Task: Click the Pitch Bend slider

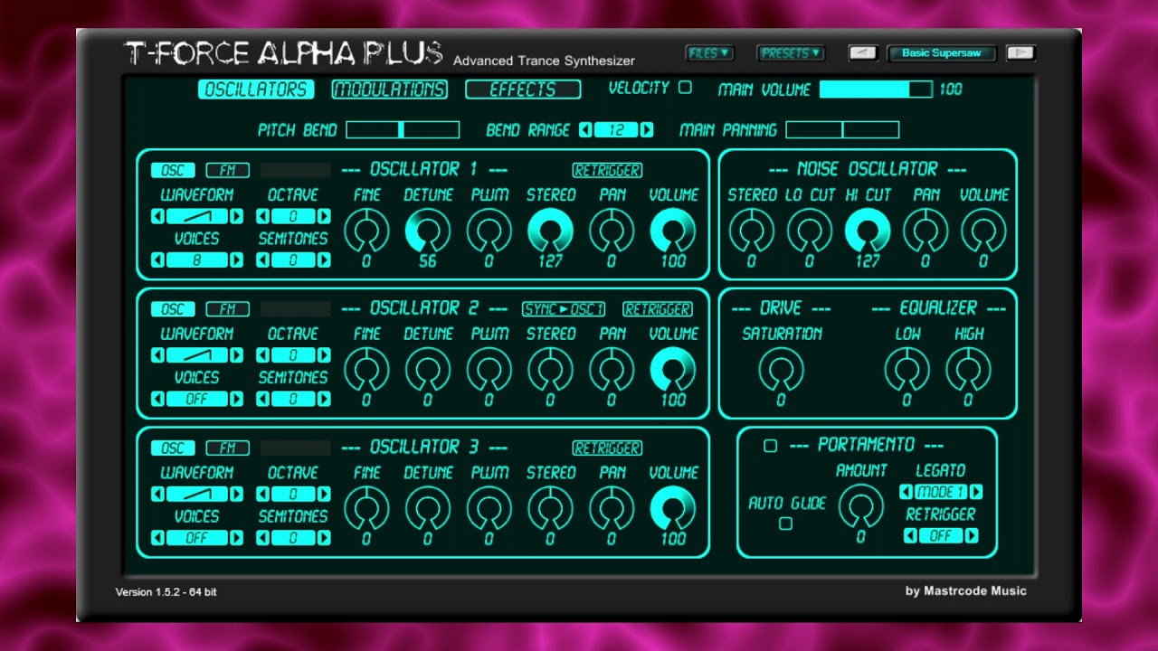Action: pyautogui.click(x=403, y=130)
